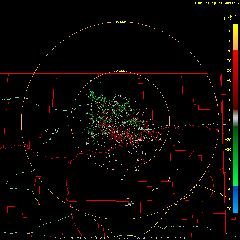Click the 70 knot scale label
The width and height of the screenshot is (240, 240).
229,51
